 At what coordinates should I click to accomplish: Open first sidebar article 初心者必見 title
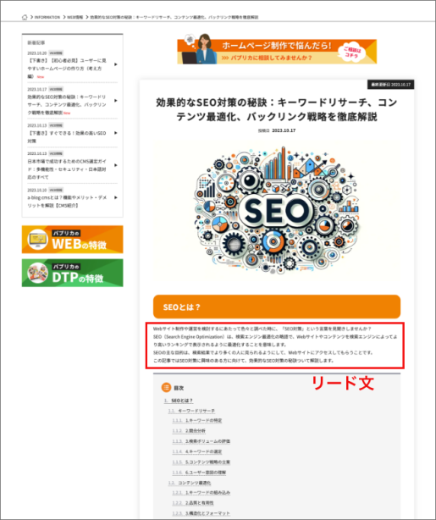pyautogui.click(x=67, y=69)
